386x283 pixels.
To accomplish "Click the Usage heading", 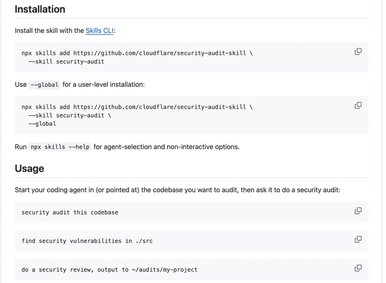I will tap(29, 169).
